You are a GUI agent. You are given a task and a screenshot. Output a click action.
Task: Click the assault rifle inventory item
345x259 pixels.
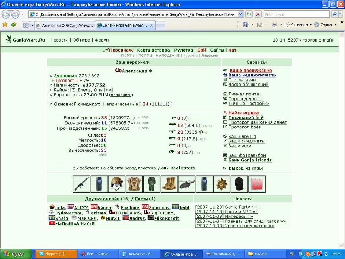pos(82,184)
